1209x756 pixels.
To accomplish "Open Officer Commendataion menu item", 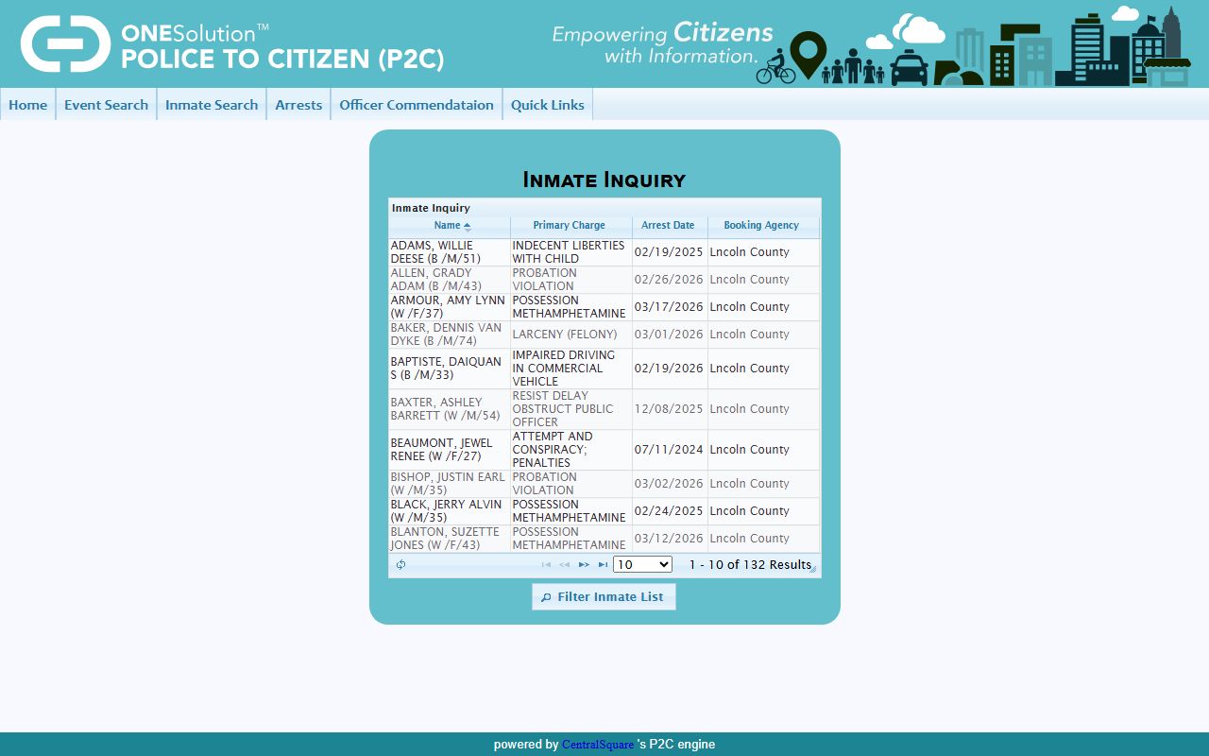I will [x=417, y=105].
